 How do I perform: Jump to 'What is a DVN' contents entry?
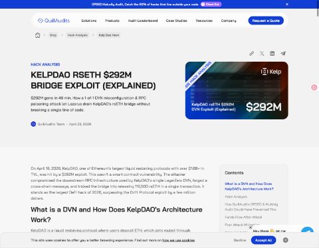249,186
